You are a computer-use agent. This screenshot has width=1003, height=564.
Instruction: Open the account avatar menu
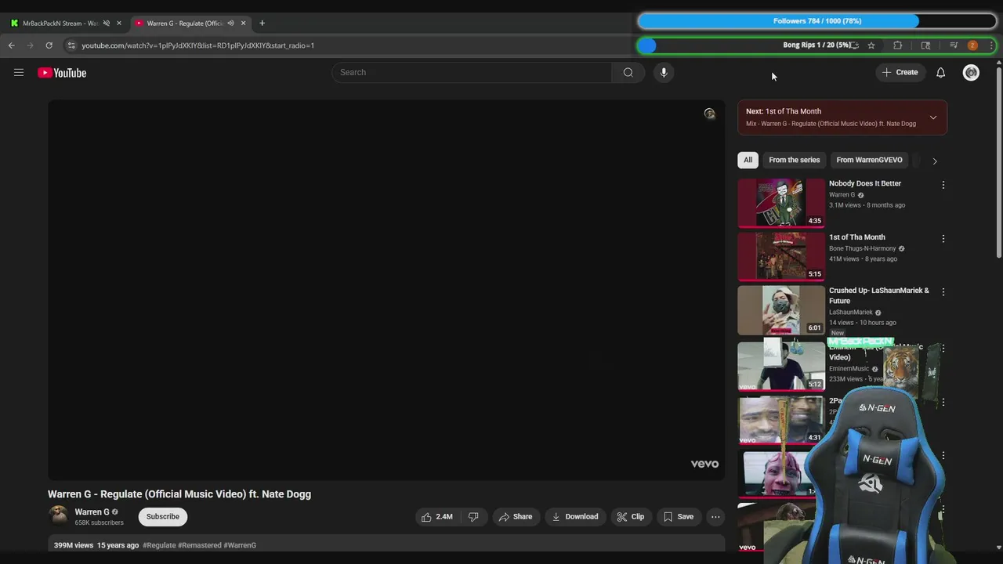coord(971,73)
